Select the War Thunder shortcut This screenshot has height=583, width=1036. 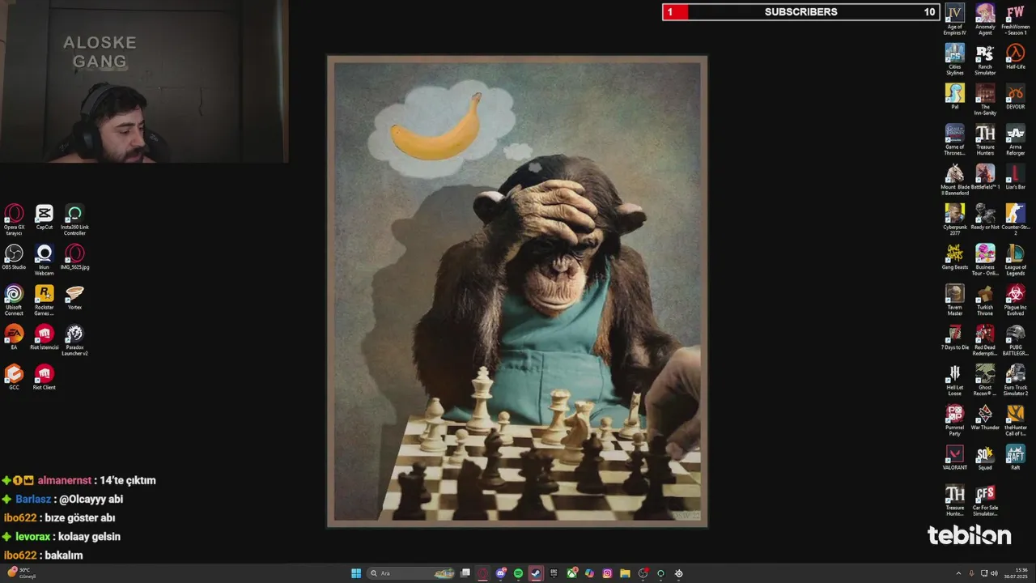click(985, 417)
